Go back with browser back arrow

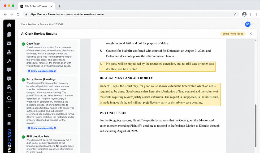tap(5, 14)
